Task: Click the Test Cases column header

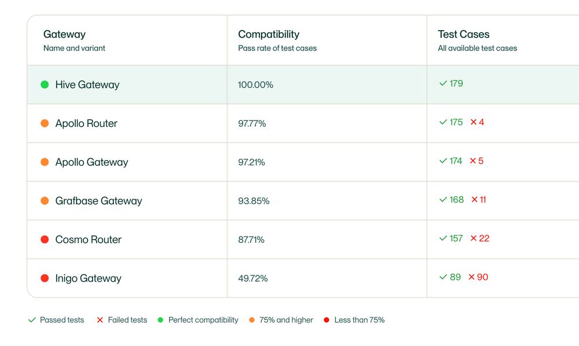Action: (x=464, y=34)
